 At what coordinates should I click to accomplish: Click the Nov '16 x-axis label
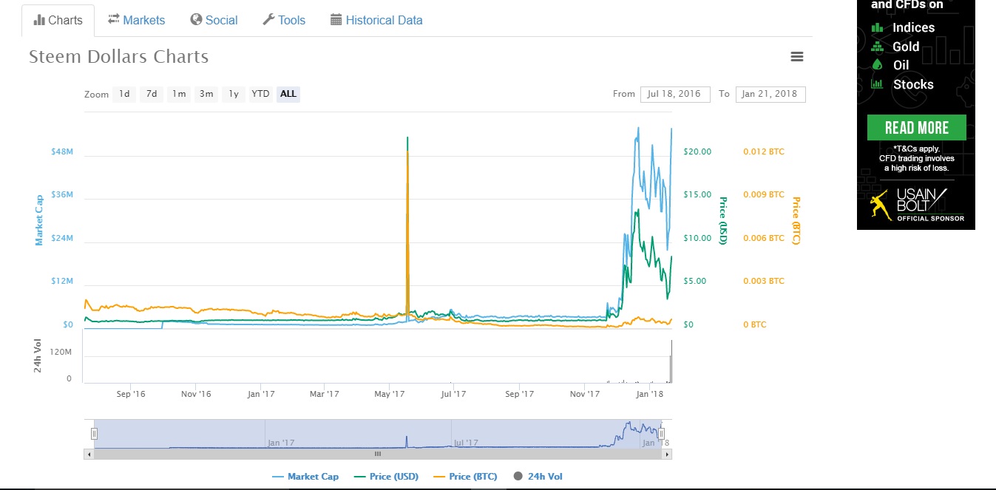[x=196, y=394]
